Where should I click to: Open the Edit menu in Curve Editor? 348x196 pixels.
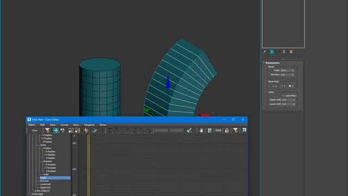point(42,125)
